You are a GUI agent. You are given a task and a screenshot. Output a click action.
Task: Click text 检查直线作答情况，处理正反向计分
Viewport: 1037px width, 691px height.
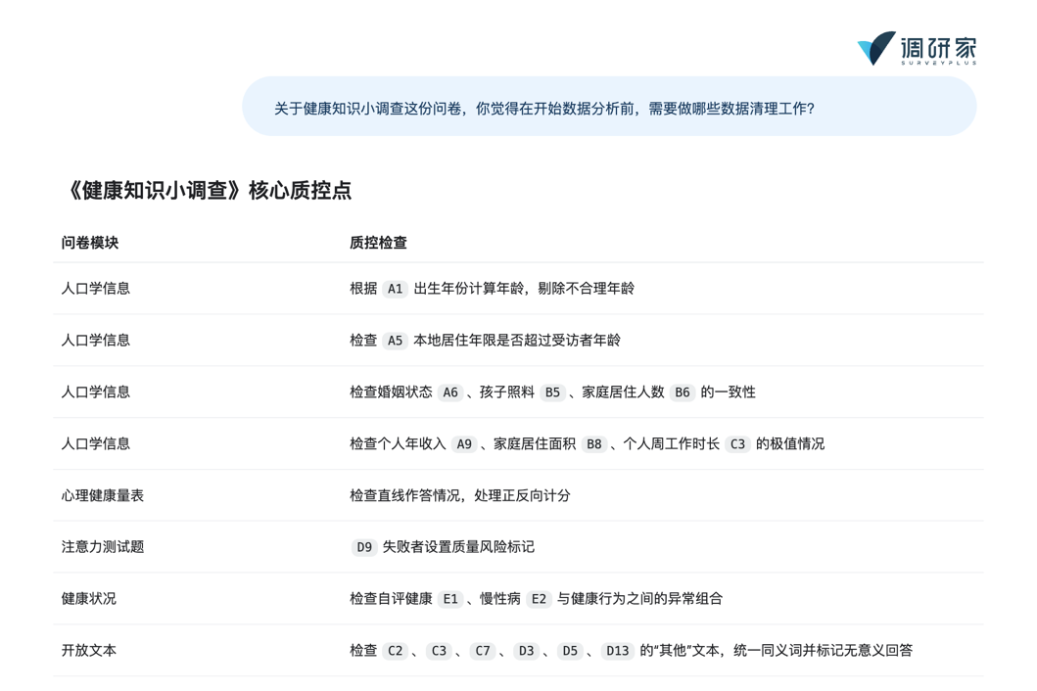(460, 495)
